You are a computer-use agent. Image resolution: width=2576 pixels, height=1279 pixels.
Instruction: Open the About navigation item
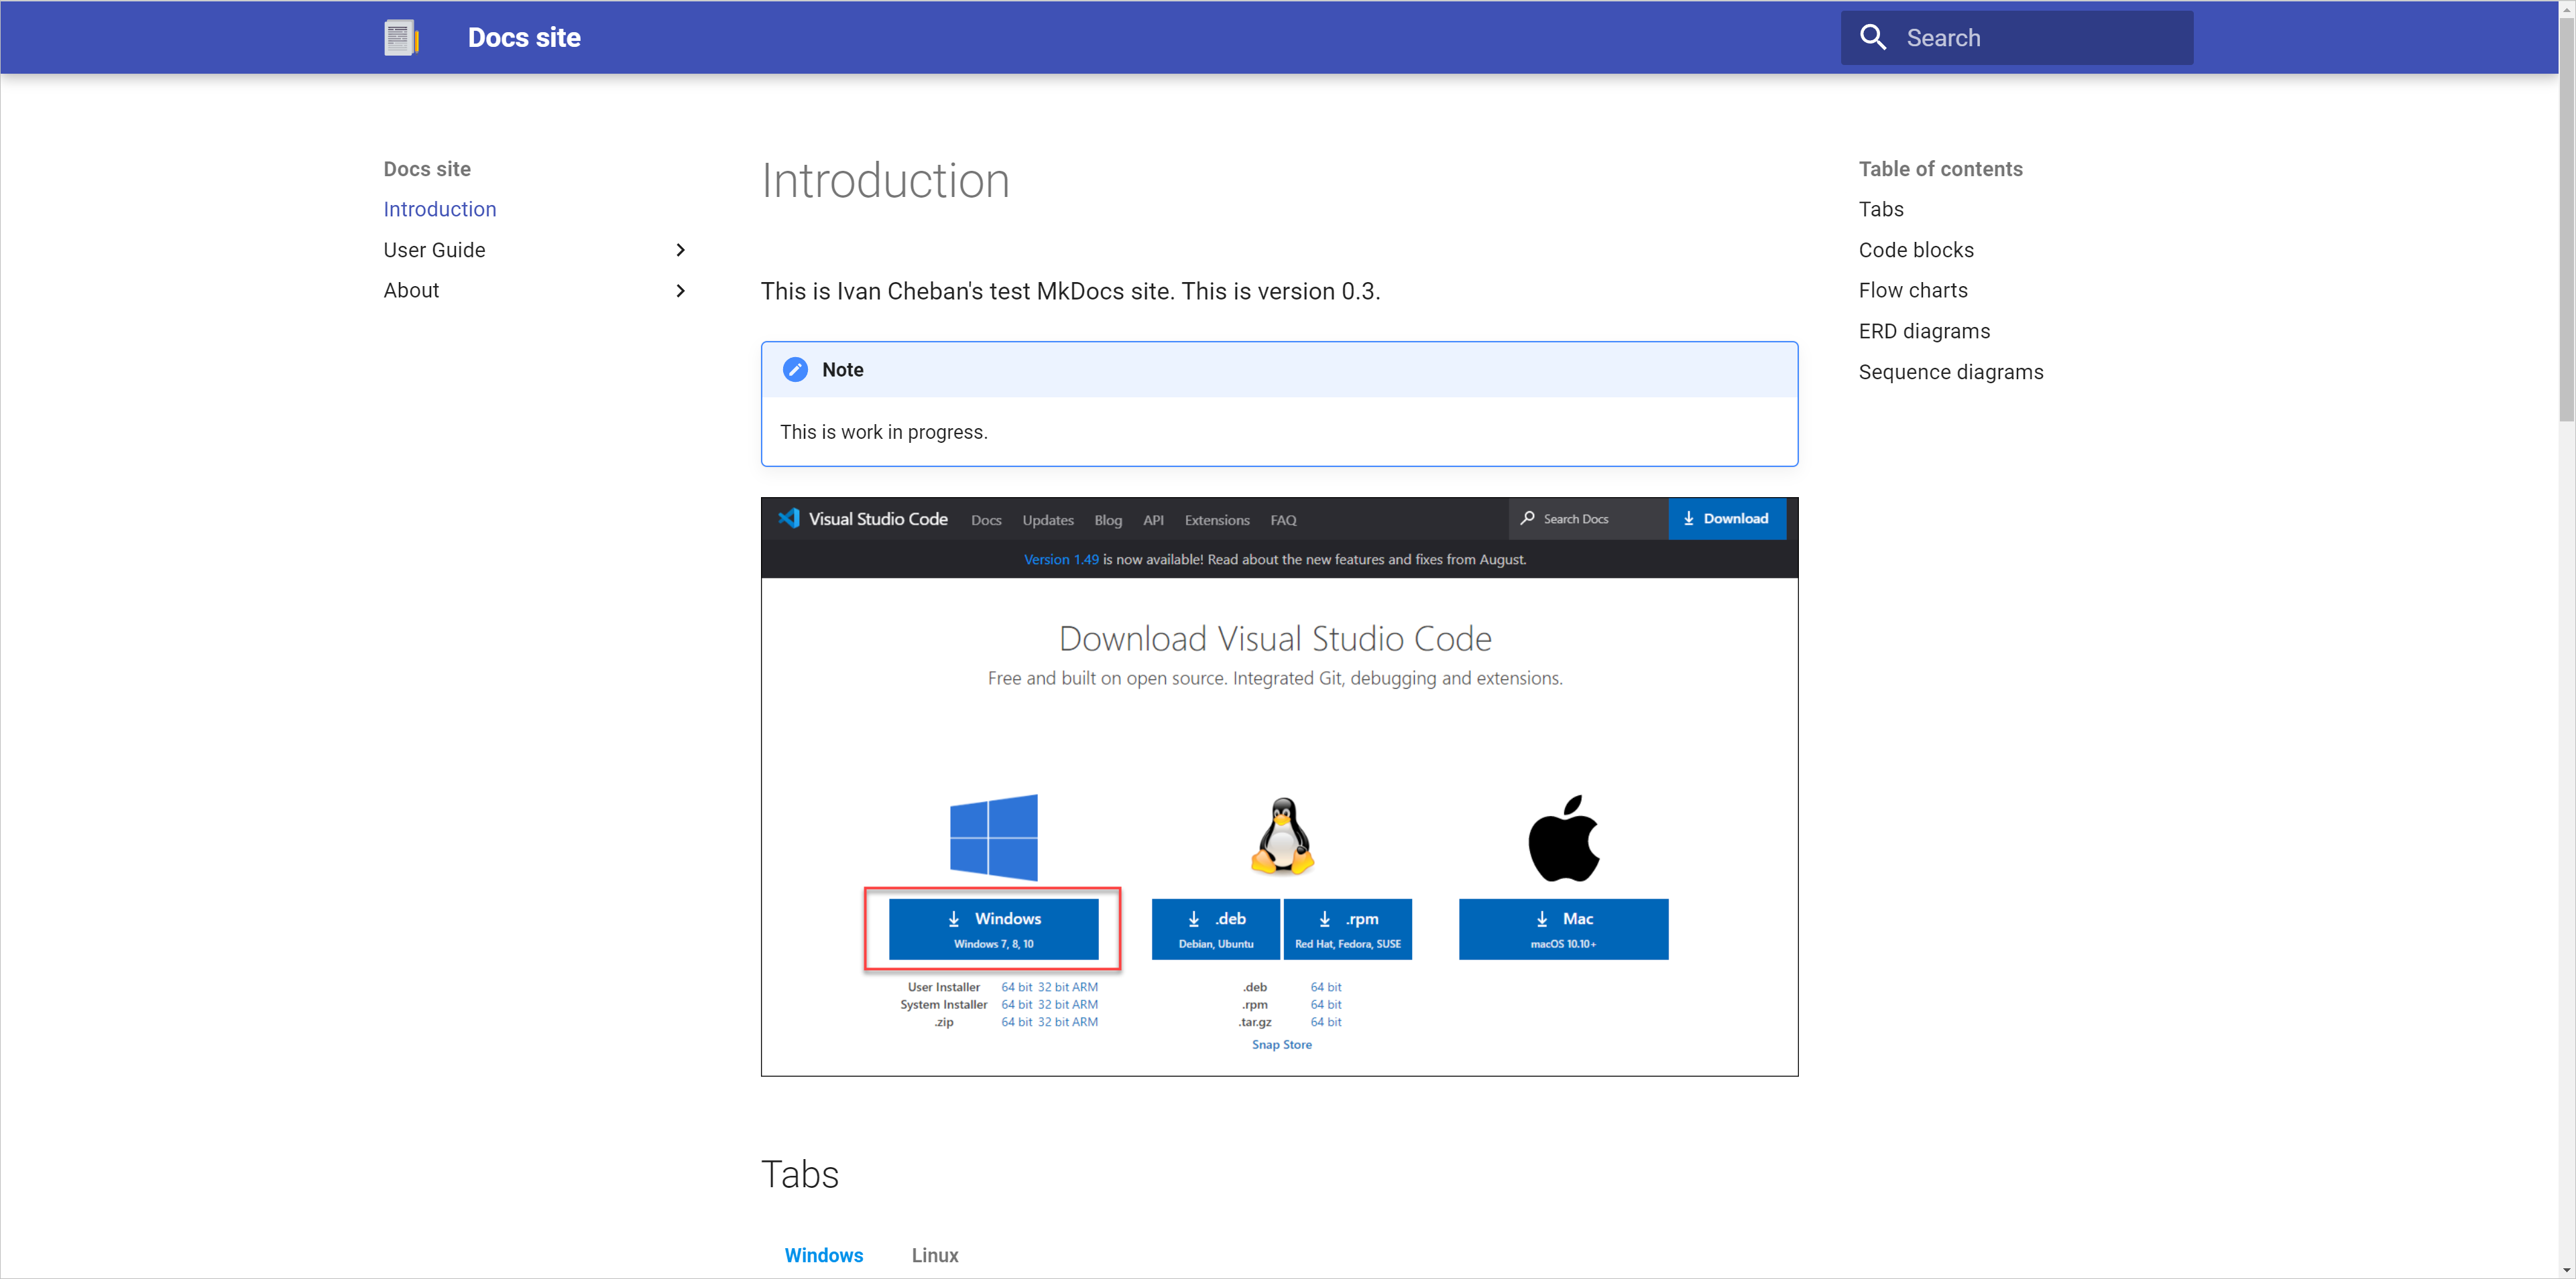411,291
